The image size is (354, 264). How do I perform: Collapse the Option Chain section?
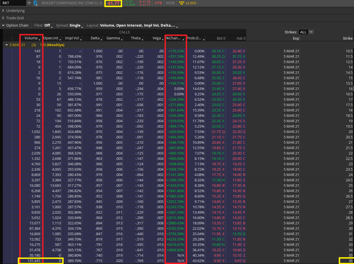tap(15, 25)
